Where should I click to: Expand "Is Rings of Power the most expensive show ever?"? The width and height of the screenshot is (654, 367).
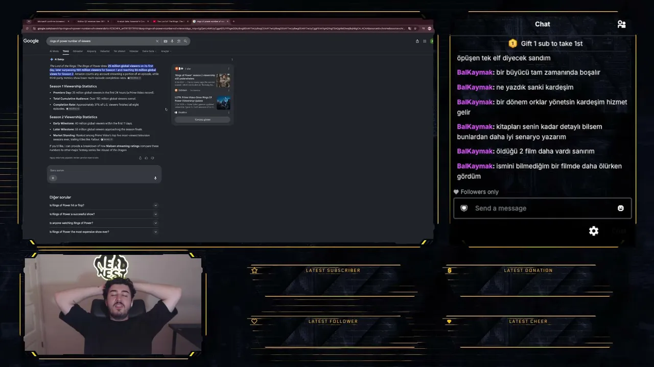click(x=104, y=232)
